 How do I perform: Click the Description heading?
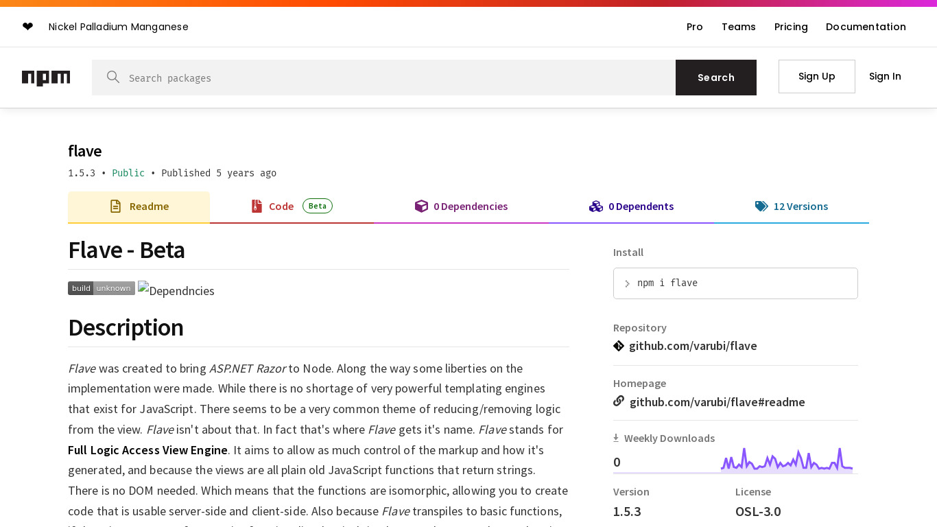pos(126,327)
